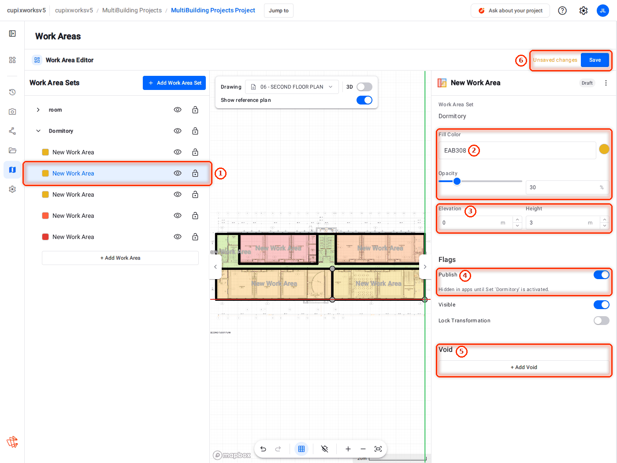Viewport: 617px width, 463px height.
Task: Click the Add Void button
Action: point(524,367)
